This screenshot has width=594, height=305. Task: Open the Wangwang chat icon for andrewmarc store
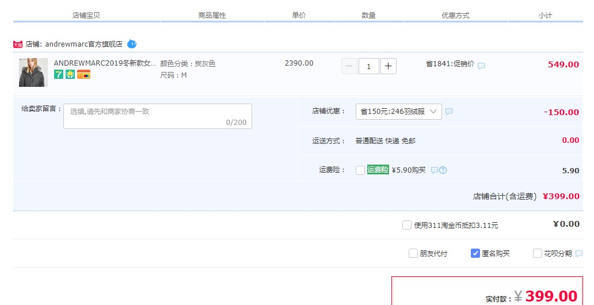click(131, 44)
